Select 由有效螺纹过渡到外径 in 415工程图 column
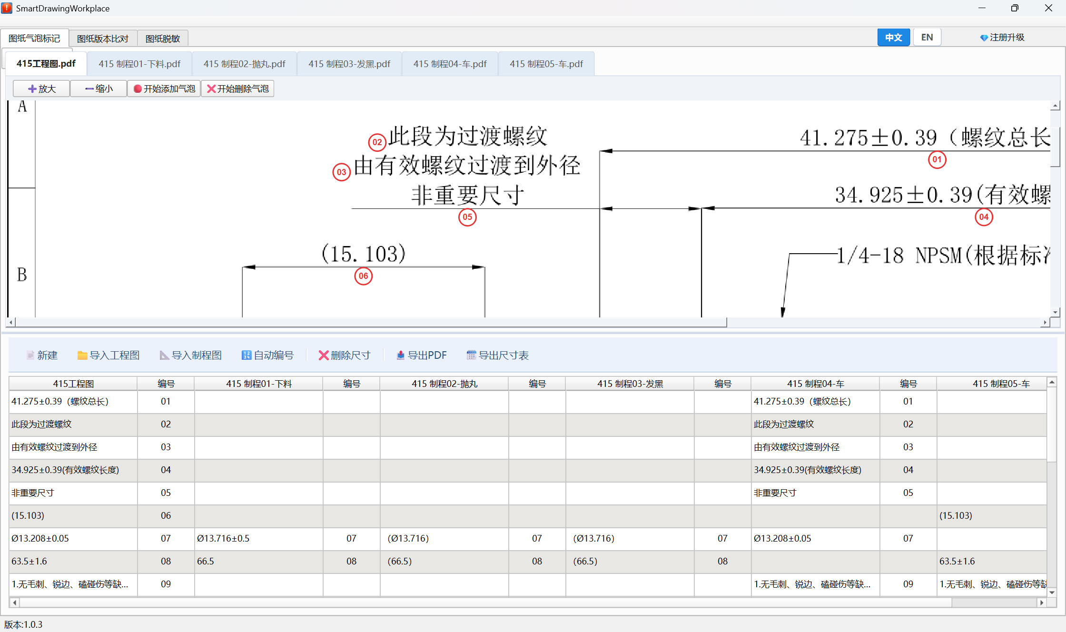1066x632 pixels. tap(73, 447)
